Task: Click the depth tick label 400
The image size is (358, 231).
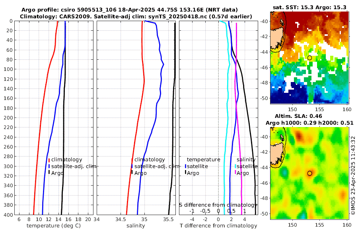Action: pyautogui.click(x=8, y=215)
